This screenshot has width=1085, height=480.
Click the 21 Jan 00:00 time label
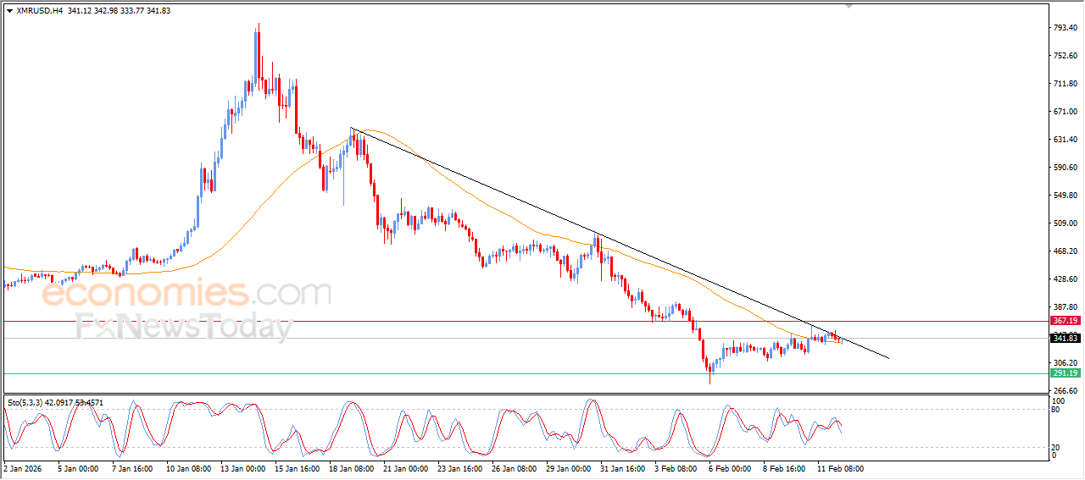point(405,467)
